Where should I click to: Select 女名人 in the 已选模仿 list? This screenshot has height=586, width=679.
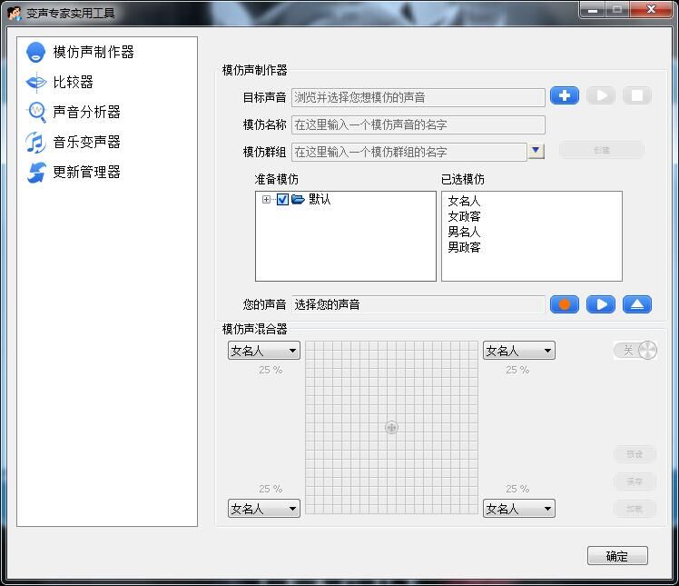point(464,201)
